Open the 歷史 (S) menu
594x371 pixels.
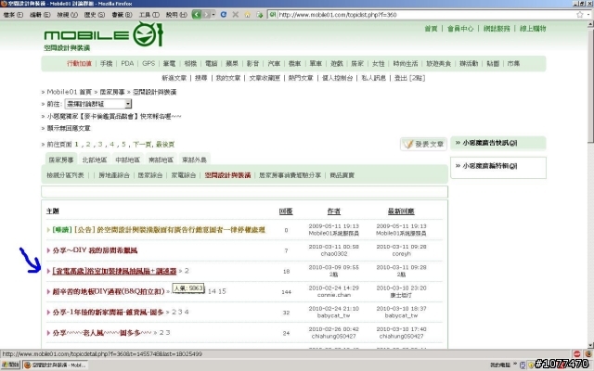point(95,15)
